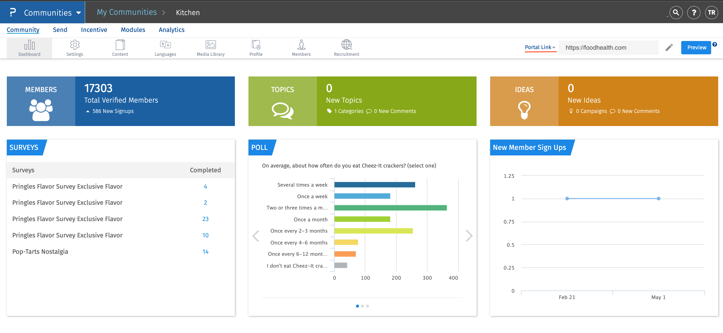Expand the Portal Link dropdown
This screenshot has height=333, width=723.
coord(540,47)
